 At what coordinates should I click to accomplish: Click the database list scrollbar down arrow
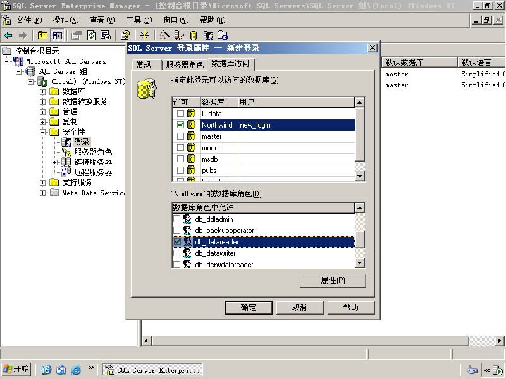pos(359,176)
